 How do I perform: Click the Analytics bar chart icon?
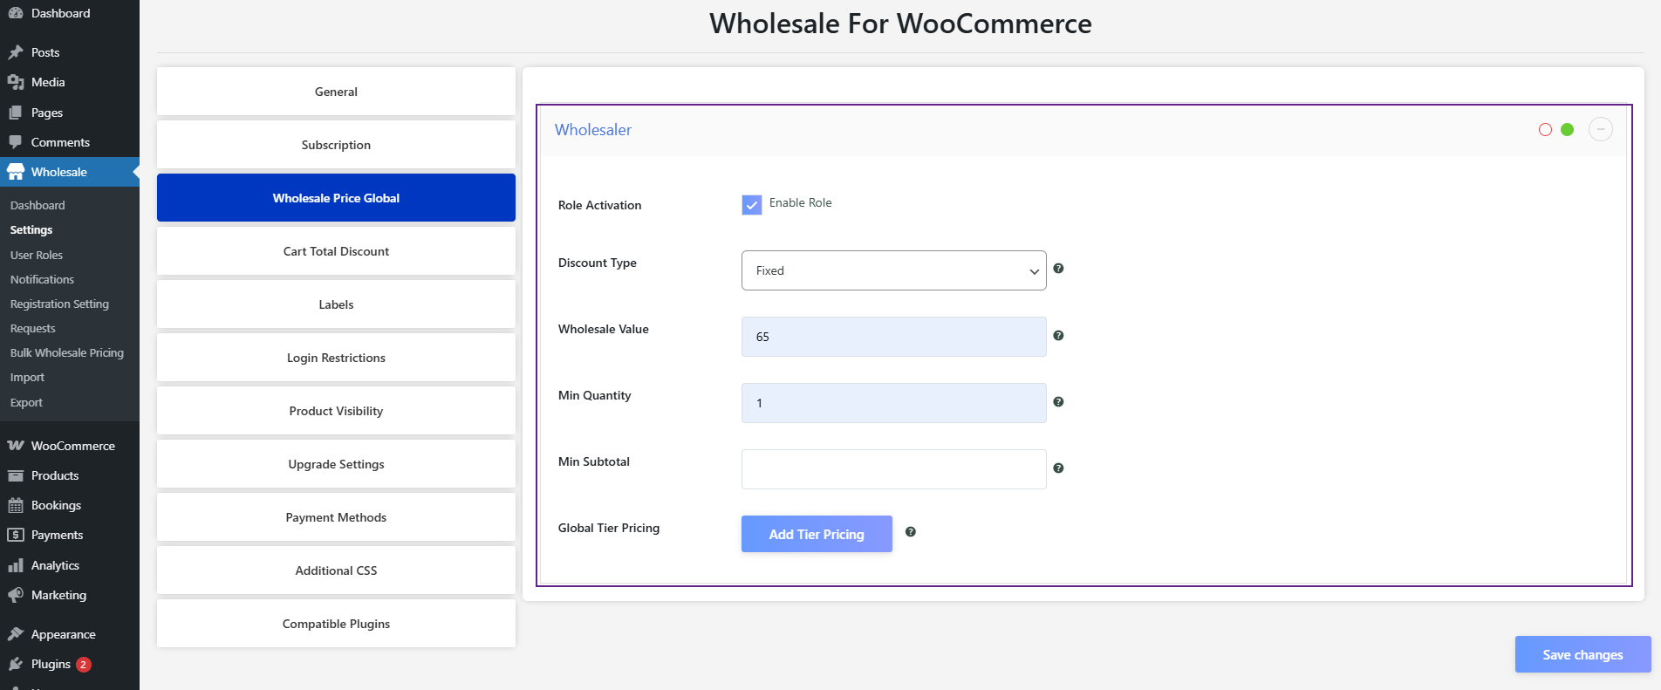pyautogui.click(x=16, y=565)
